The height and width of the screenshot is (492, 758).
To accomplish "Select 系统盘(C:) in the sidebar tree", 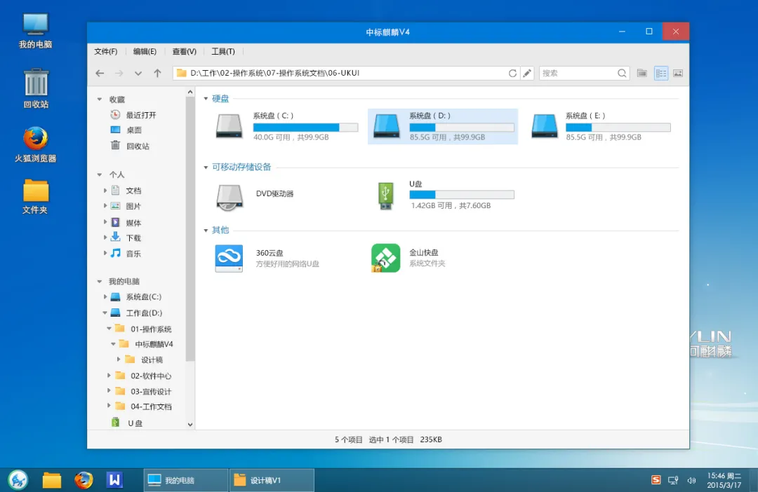I will coord(144,297).
